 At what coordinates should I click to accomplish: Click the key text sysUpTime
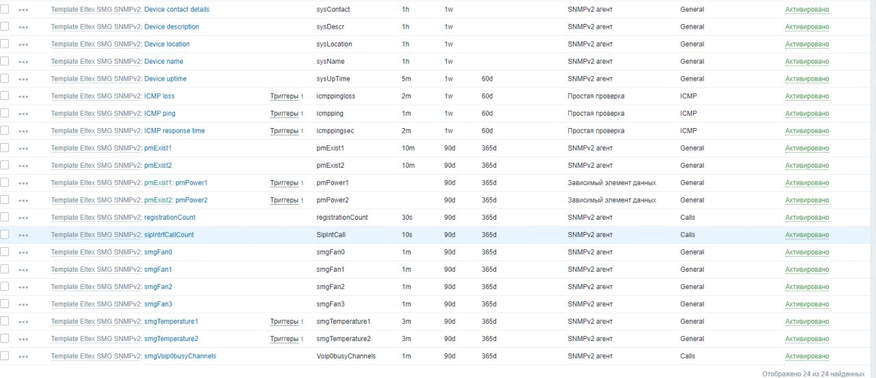(333, 79)
